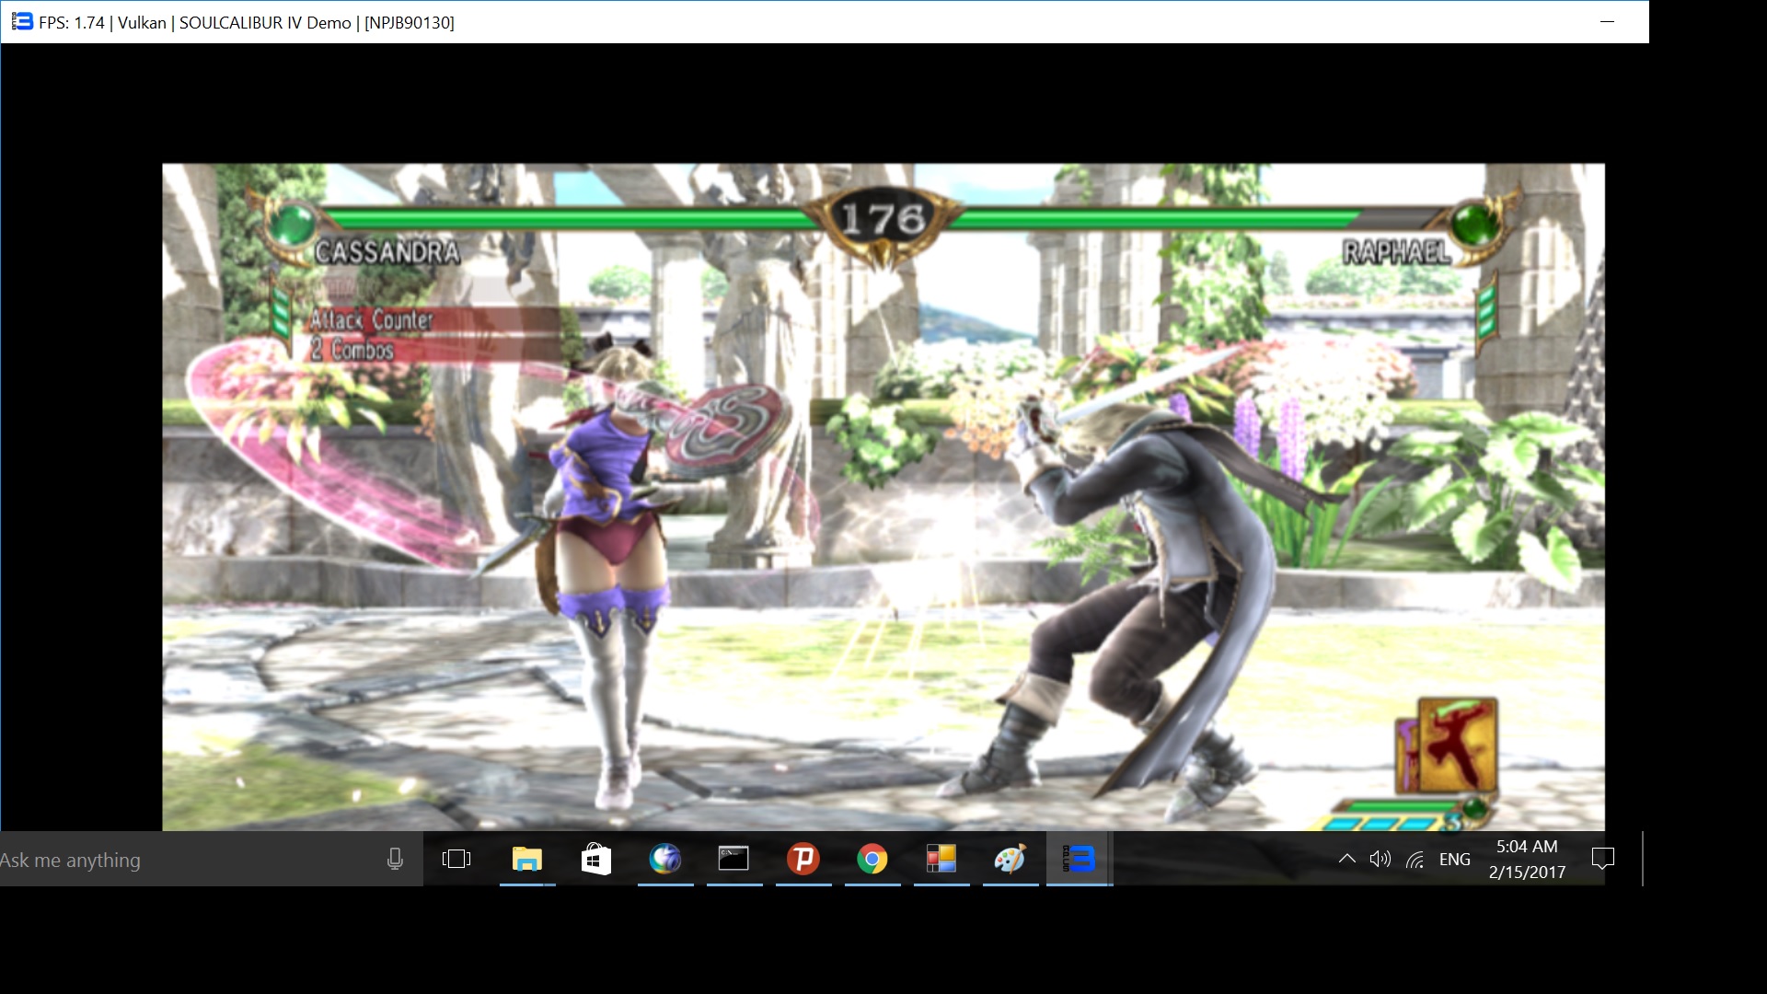Click the RPCS3 icon in title bar
1767x994 pixels.
(22, 21)
